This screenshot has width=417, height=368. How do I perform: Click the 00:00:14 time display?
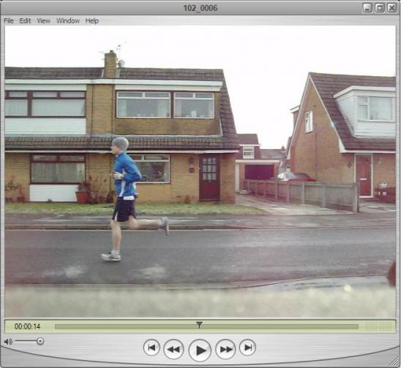click(27, 326)
